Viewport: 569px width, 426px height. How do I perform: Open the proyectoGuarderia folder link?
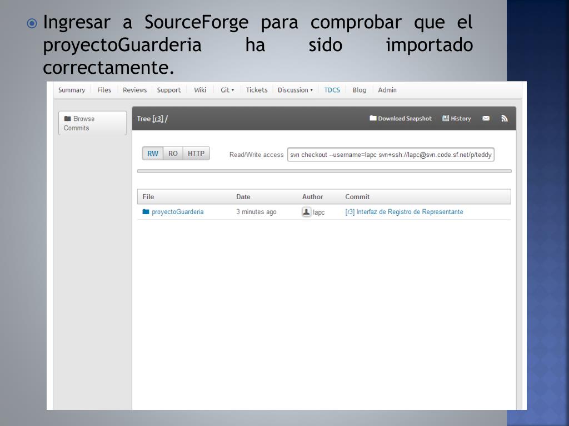click(177, 211)
